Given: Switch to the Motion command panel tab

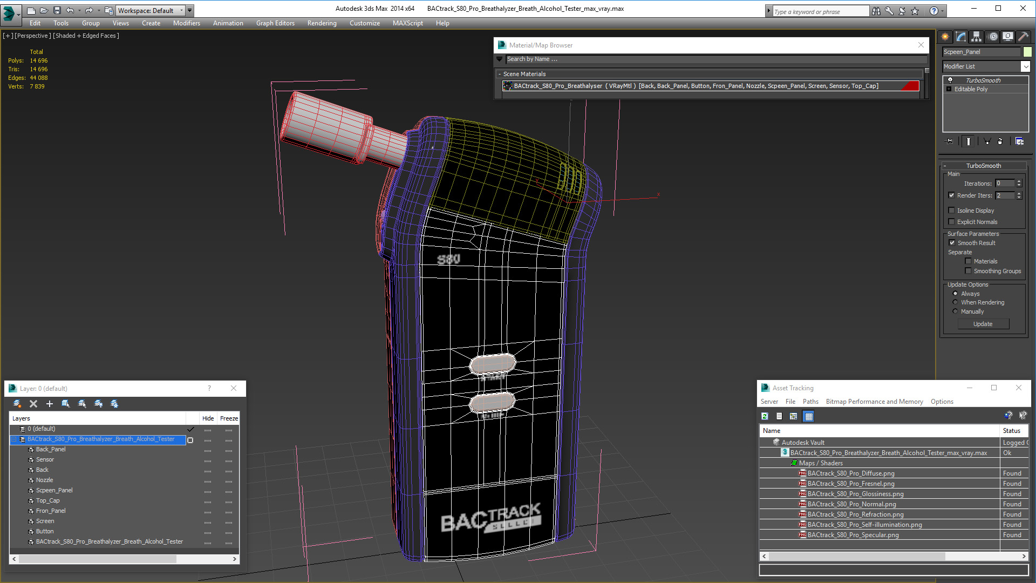Looking at the screenshot, I should click(992, 37).
